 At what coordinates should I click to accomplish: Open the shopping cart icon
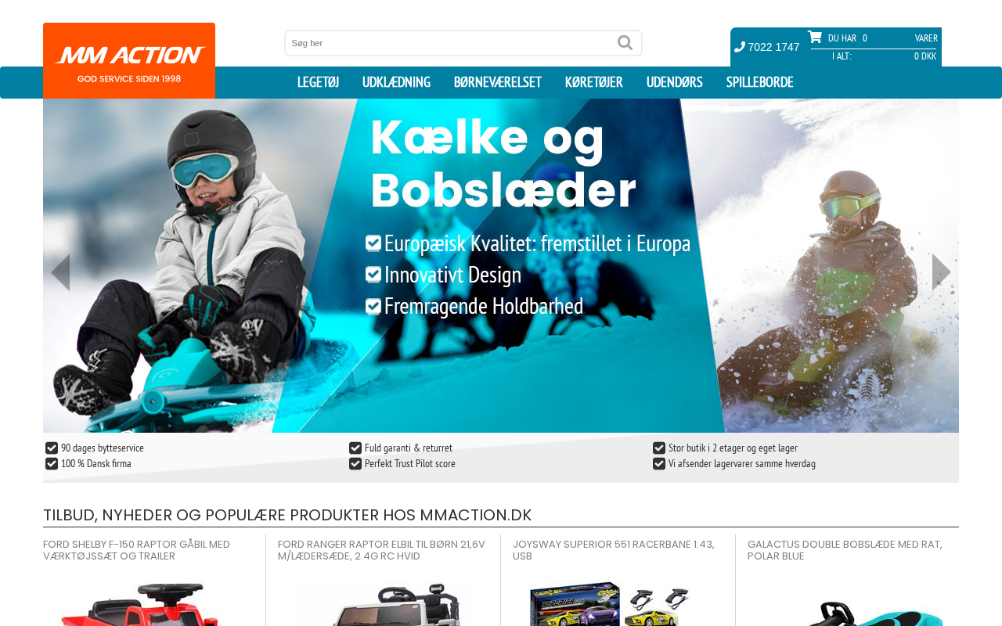815,37
